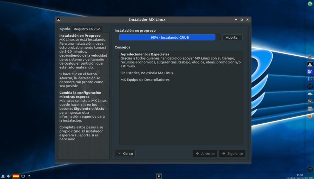Click the speaker volume icon in the tray
The width and height of the screenshot is (314, 179).
coord(9,176)
